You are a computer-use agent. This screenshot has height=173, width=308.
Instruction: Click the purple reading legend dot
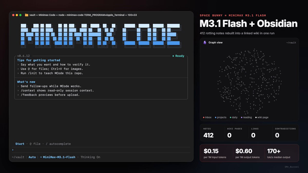point(242,117)
